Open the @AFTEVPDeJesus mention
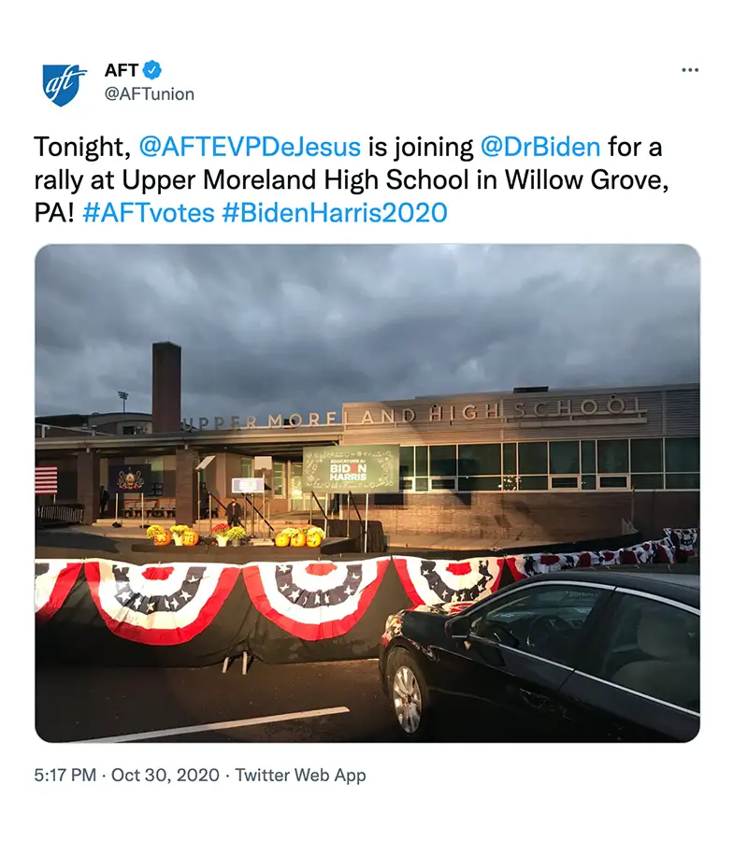The width and height of the screenshot is (748, 841). (x=250, y=147)
